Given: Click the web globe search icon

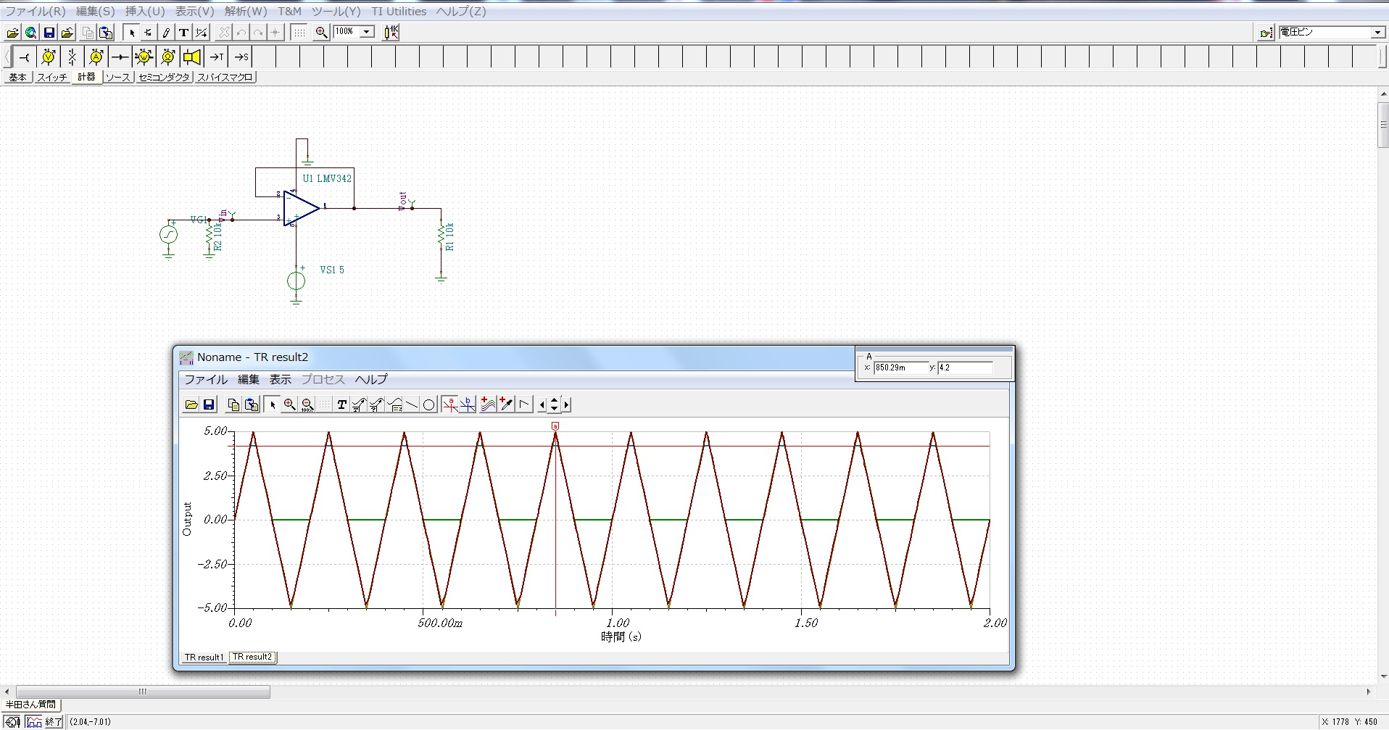Looking at the screenshot, I should [31, 33].
